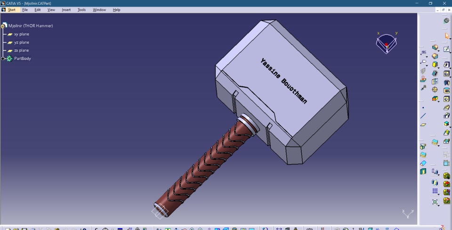
Task: Open the Start menu
Action: 11,10
